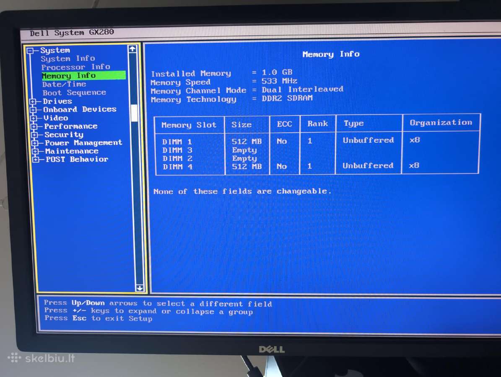Select the highlighted Memory Info entry
The height and width of the screenshot is (377, 501).
click(x=83, y=76)
